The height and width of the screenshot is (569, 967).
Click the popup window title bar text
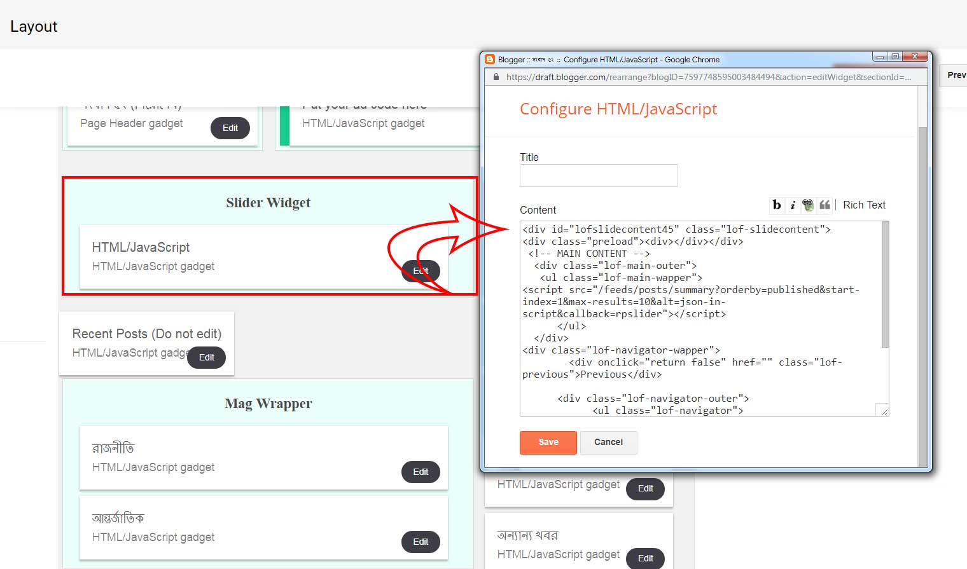click(x=609, y=59)
